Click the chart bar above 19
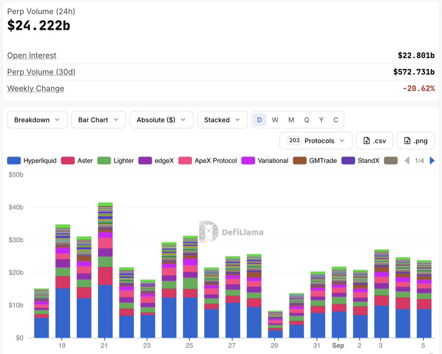This screenshot has height=354, width=442. point(63,281)
